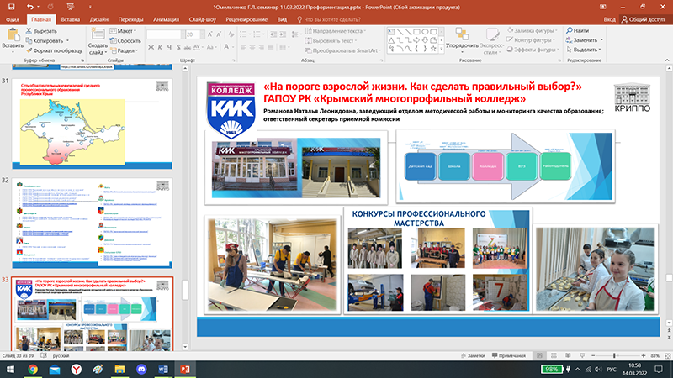Viewport: 673px width, 378px height.
Task: Open the font name combo box
Action: click(166, 34)
